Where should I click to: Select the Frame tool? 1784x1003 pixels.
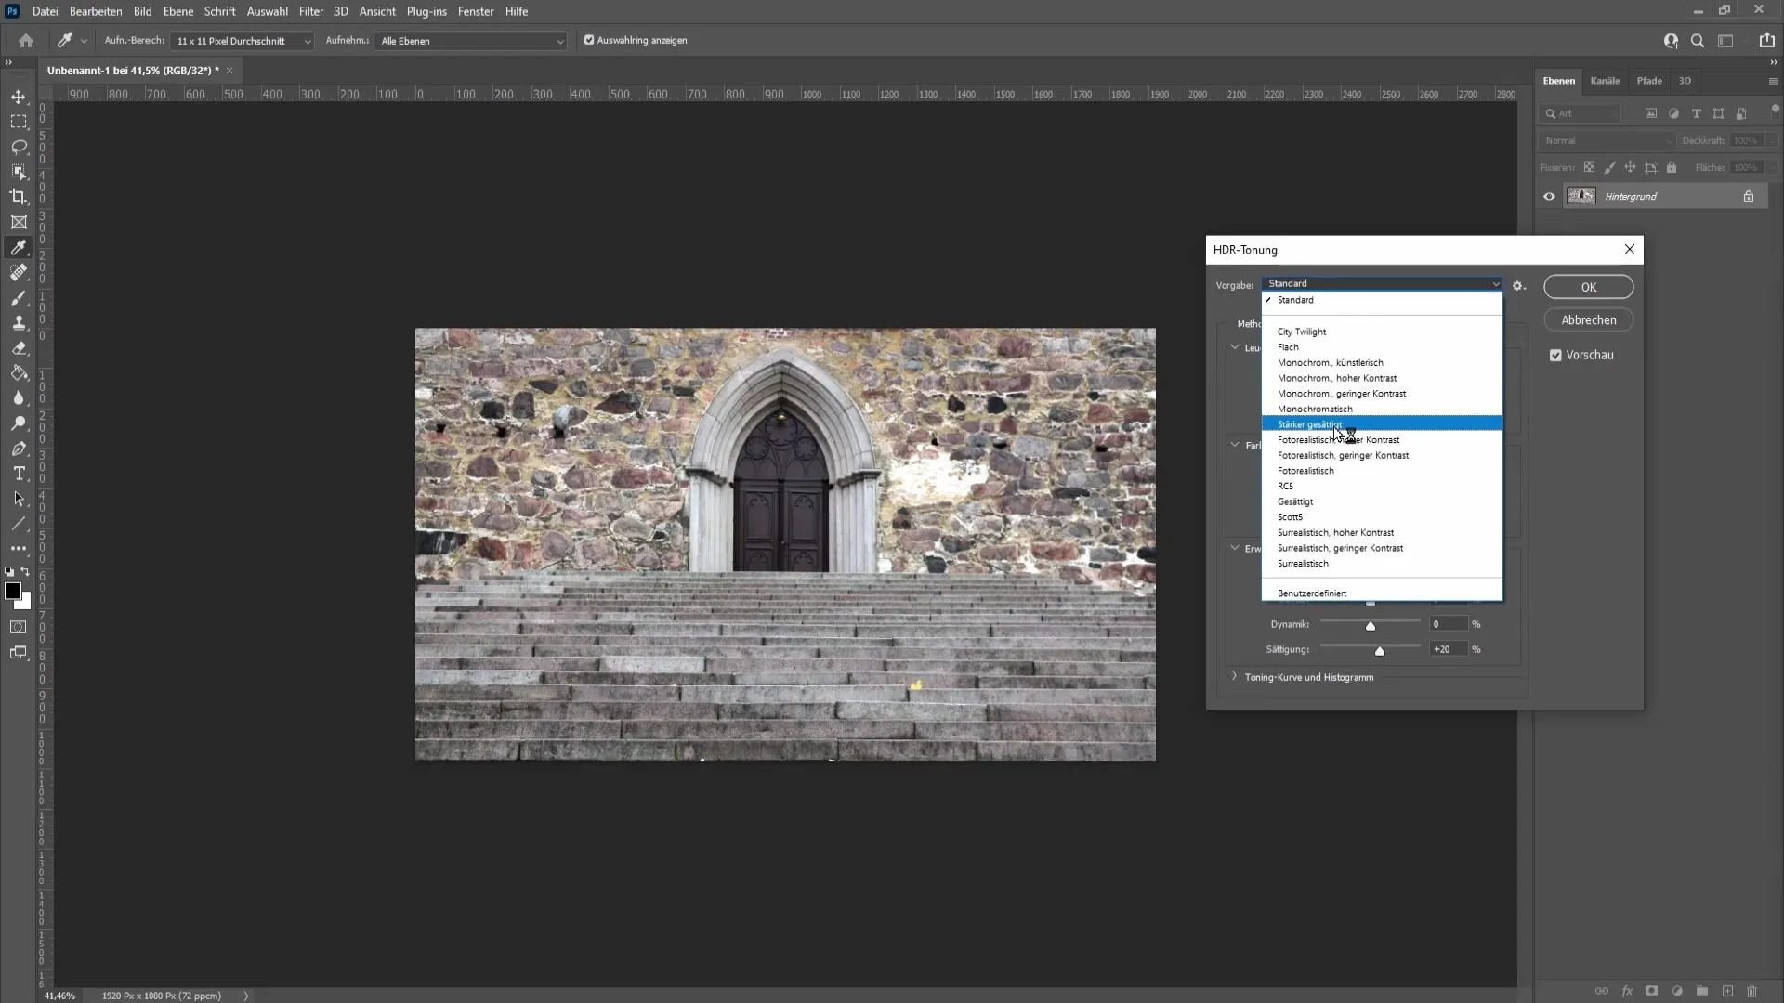point(19,222)
